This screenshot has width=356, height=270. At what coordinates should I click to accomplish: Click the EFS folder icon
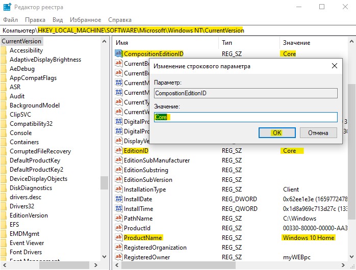click(4, 225)
